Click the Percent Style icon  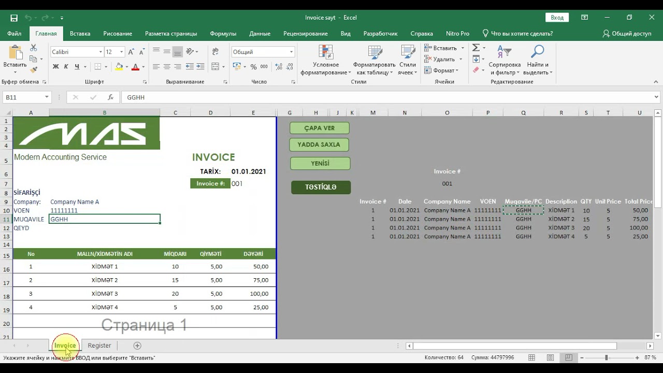pyautogui.click(x=253, y=67)
